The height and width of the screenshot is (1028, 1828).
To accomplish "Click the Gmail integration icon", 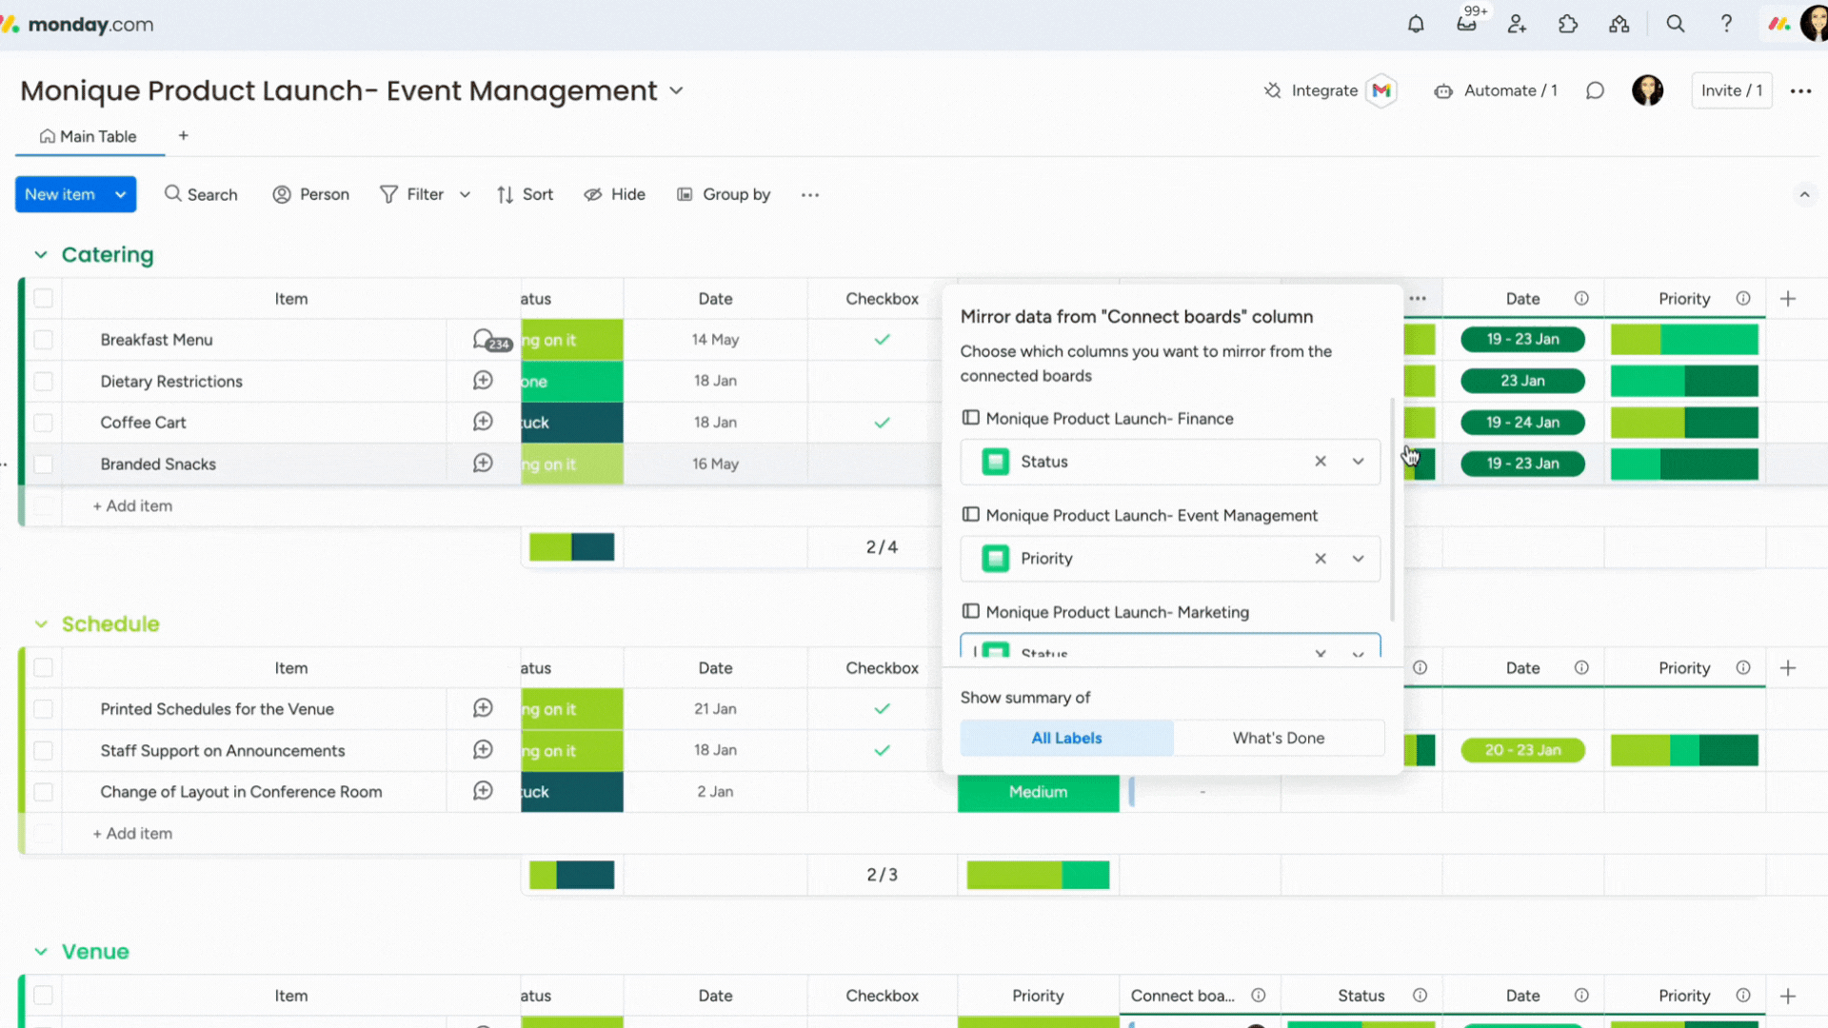I will [x=1381, y=90].
